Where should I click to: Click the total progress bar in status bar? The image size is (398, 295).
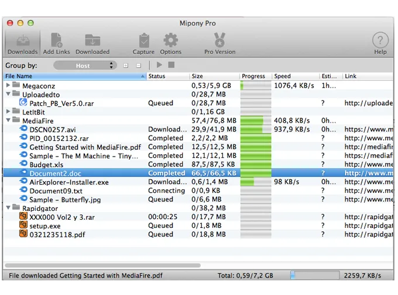click(315, 275)
